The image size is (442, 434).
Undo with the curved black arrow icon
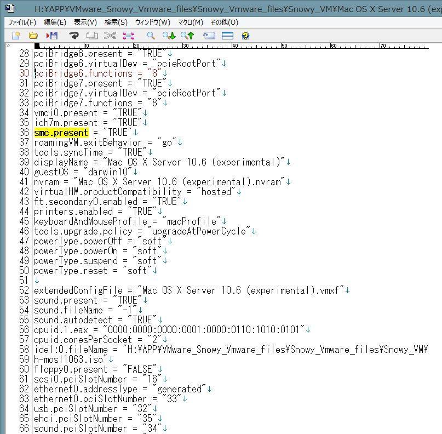(x=74, y=36)
